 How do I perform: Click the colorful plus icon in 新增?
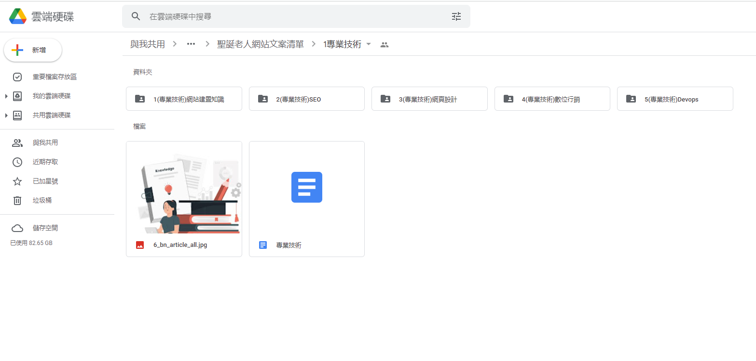pyautogui.click(x=17, y=50)
